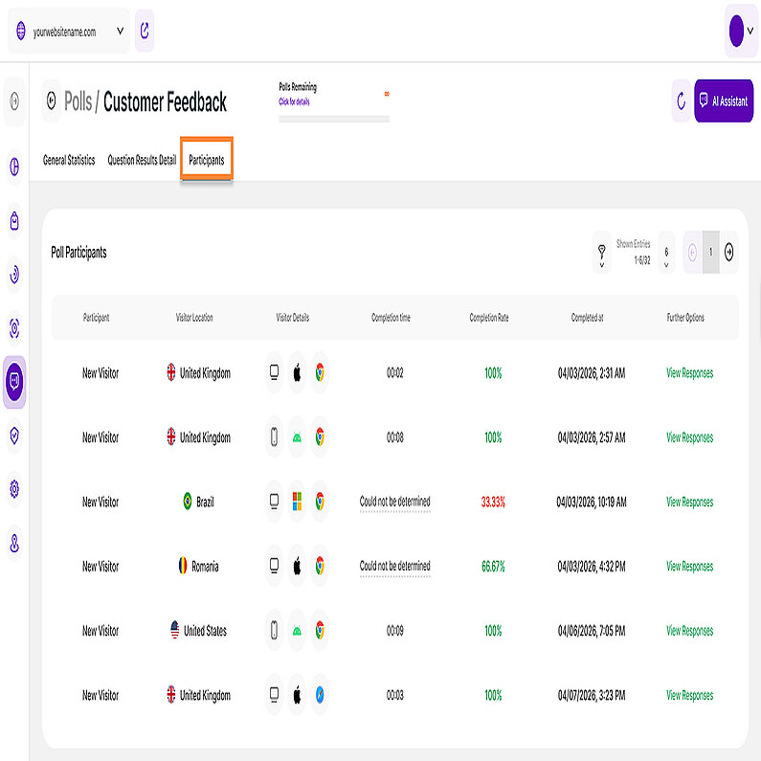Image resolution: width=761 pixels, height=761 pixels.
Task: View Responses for the United States participant
Action: (x=689, y=631)
